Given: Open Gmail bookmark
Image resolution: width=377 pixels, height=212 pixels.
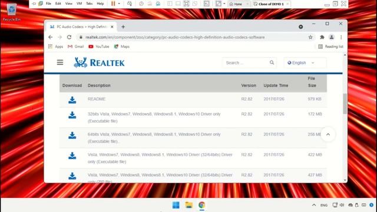Looking at the screenshot, I should [x=76, y=47].
